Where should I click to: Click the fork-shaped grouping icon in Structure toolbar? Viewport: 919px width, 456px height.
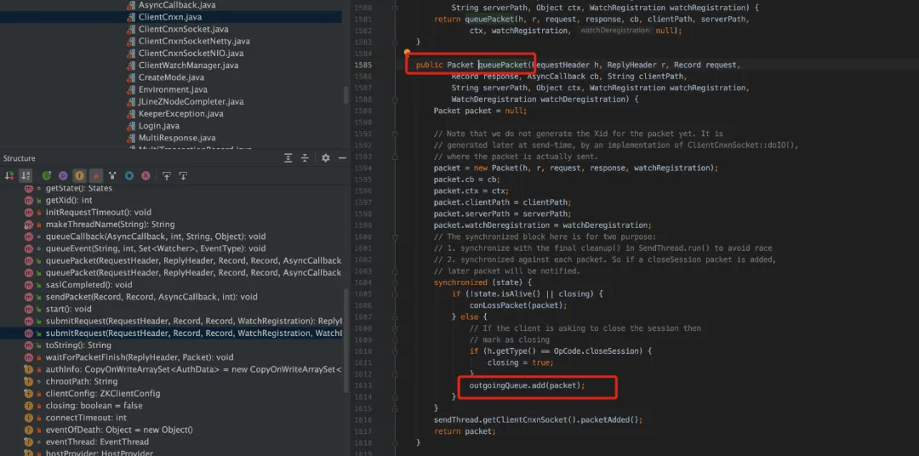pyautogui.click(x=112, y=175)
